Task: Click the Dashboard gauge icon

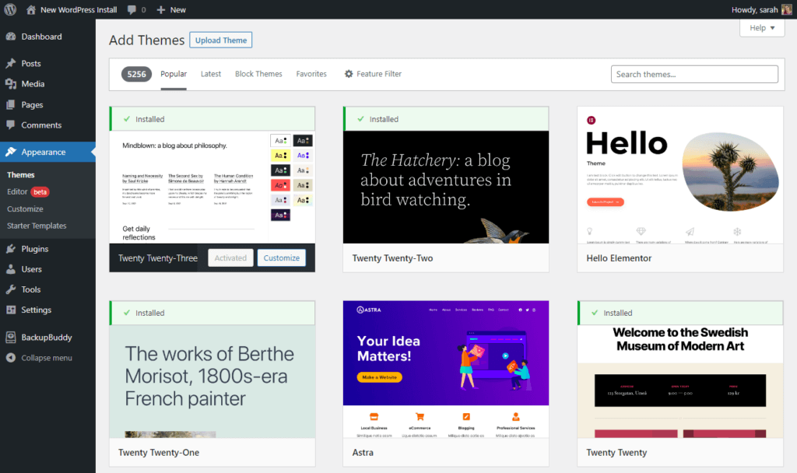Action: click(x=11, y=37)
